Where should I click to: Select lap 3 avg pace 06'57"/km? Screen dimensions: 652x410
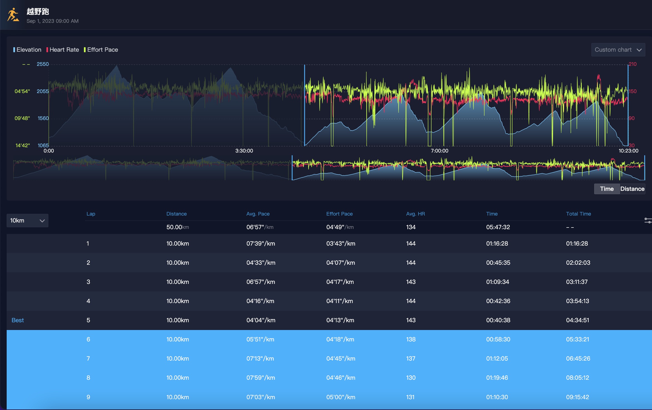tap(261, 282)
